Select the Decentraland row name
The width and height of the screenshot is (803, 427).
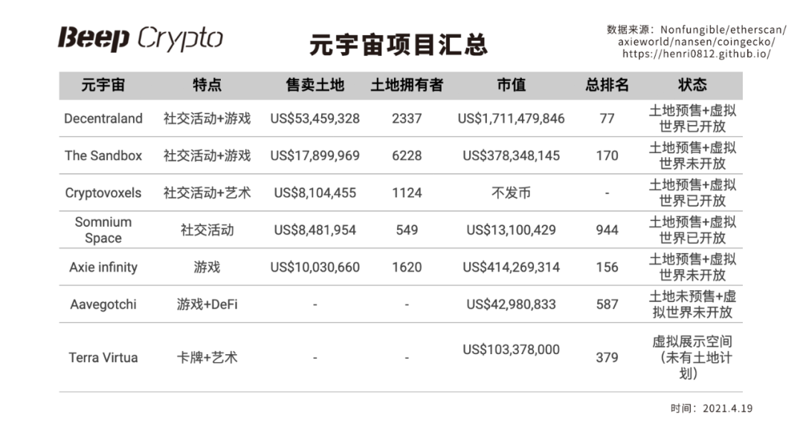(x=103, y=118)
